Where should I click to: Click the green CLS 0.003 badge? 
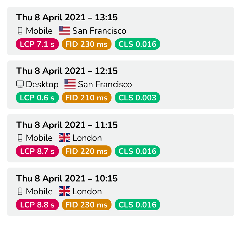(x=137, y=98)
